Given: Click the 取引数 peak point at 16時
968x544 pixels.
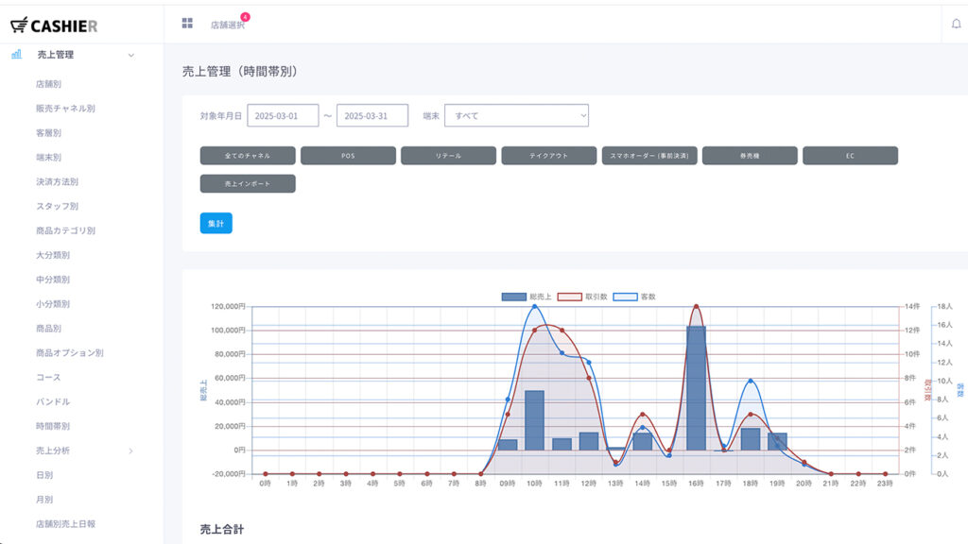Looking at the screenshot, I should pyautogui.click(x=697, y=306).
